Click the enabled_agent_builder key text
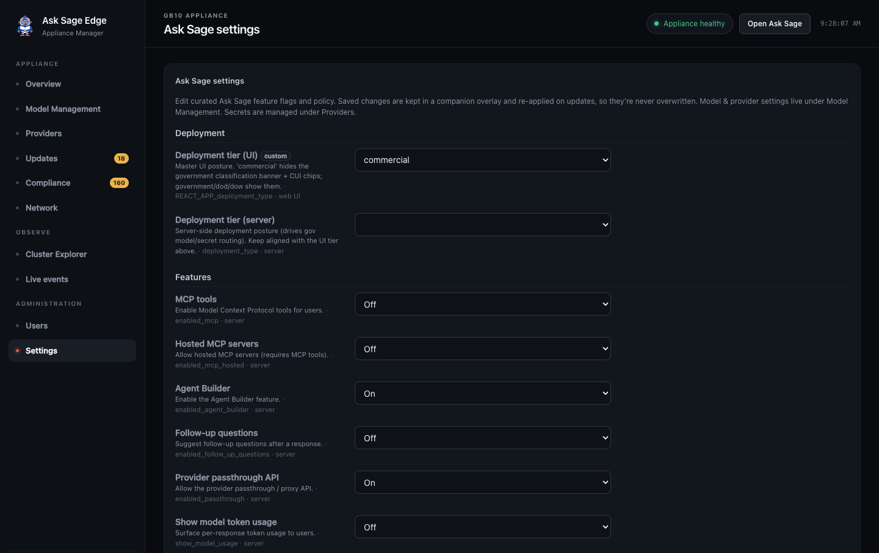This screenshot has width=879, height=553. tap(212, 410)
